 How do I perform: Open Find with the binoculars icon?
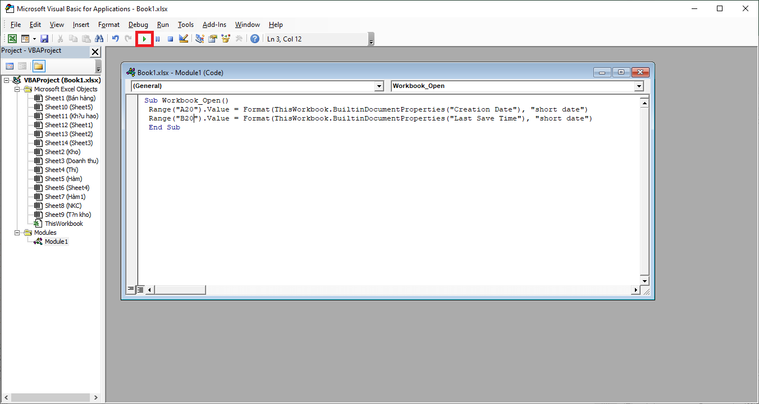click(x=99, y=39)
